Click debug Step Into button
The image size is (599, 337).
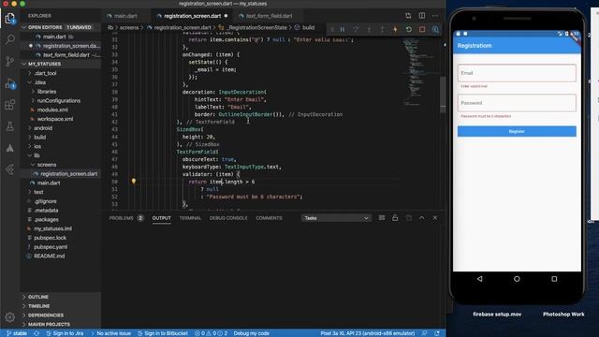pyautogui.click(x=369, y=29)
